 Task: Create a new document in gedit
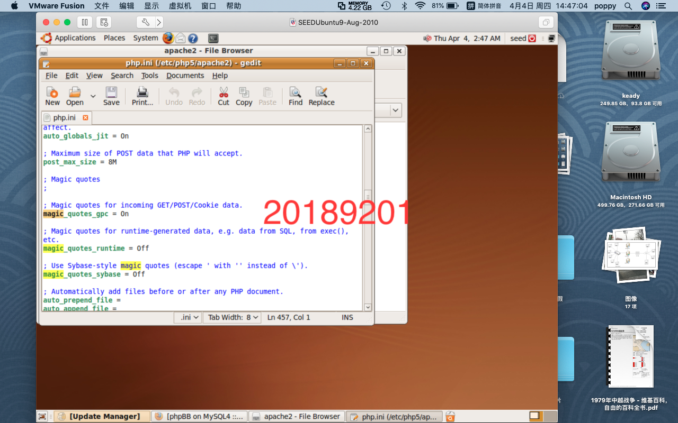point(52,96)
